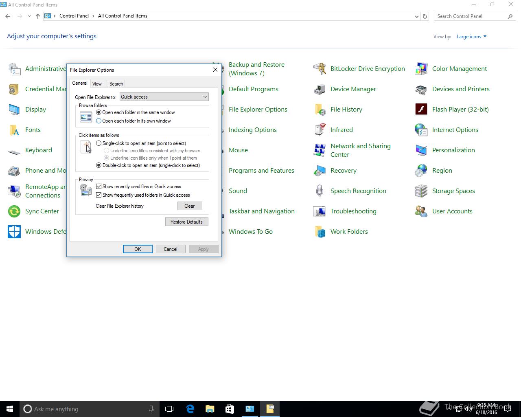This screenshot has height=417, width=521.
Task: Open the 'View by: Large icons' dropdown
Action: coord(471,37)
